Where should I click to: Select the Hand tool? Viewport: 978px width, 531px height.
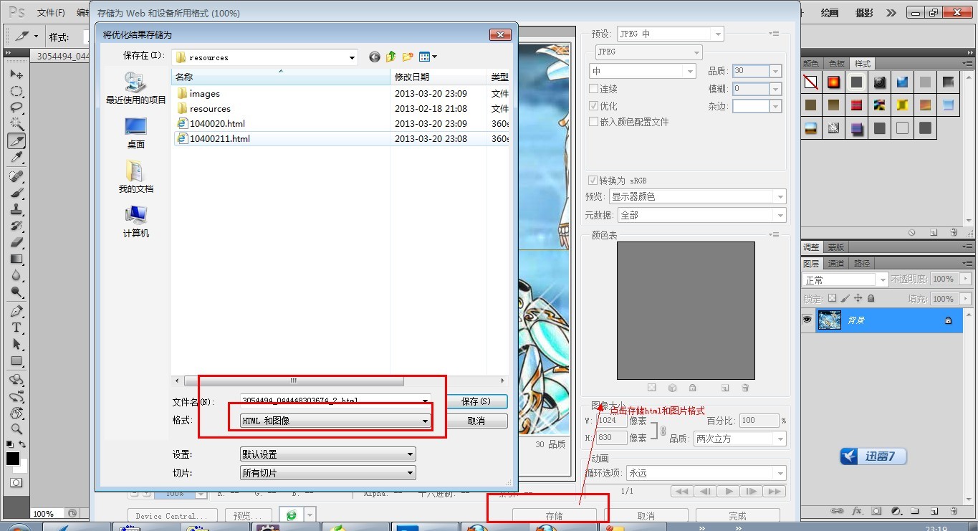(16, 413)
